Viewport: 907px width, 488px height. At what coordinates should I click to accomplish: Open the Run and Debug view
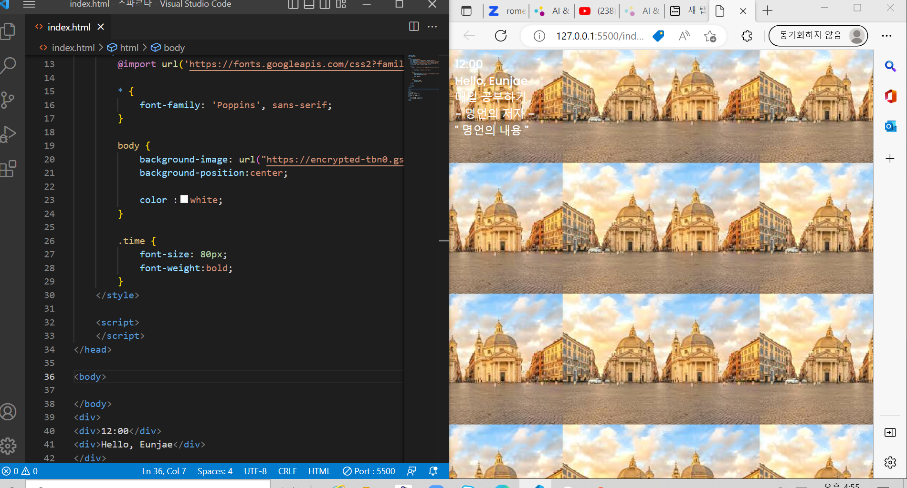9,134
